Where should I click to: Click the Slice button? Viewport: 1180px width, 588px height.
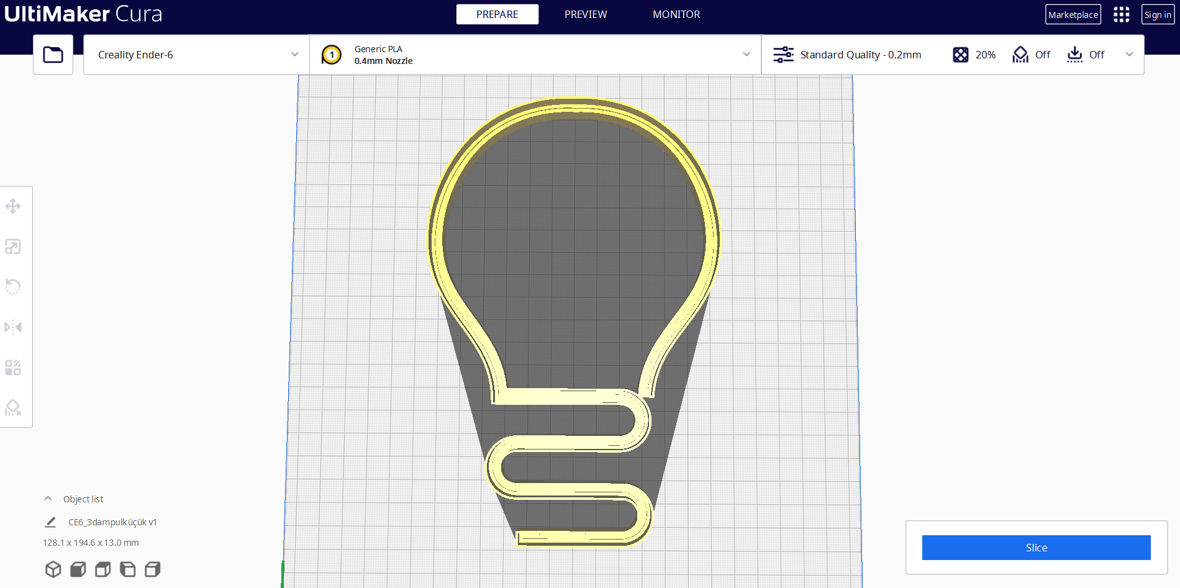pos(1036,547)
